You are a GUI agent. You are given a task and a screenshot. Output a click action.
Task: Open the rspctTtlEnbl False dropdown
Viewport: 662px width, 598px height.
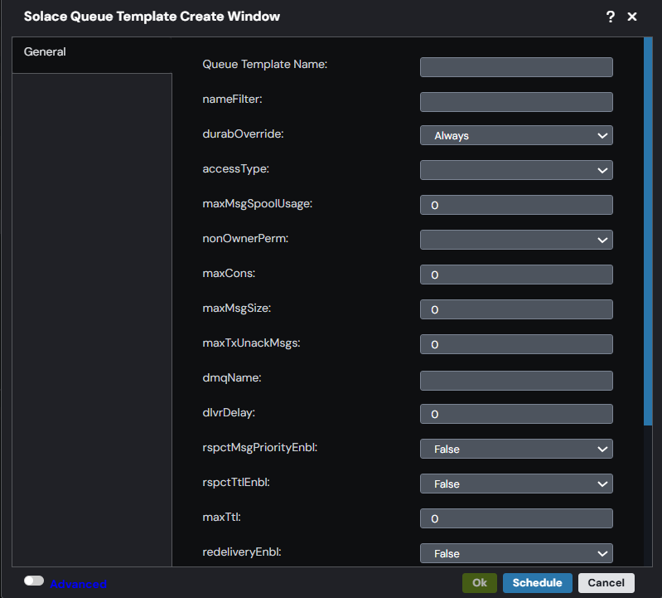[x=516, y=484]
